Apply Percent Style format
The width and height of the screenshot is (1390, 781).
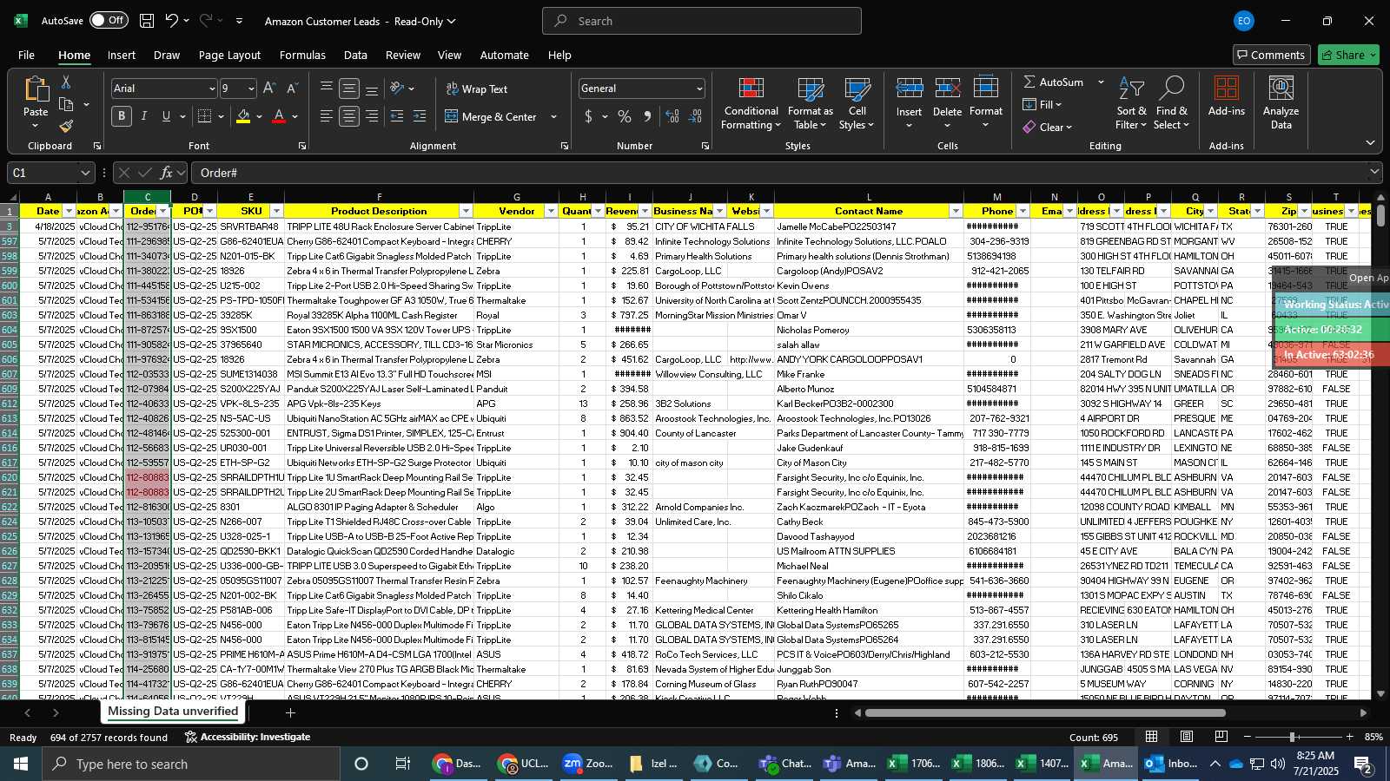pos(625,116)
